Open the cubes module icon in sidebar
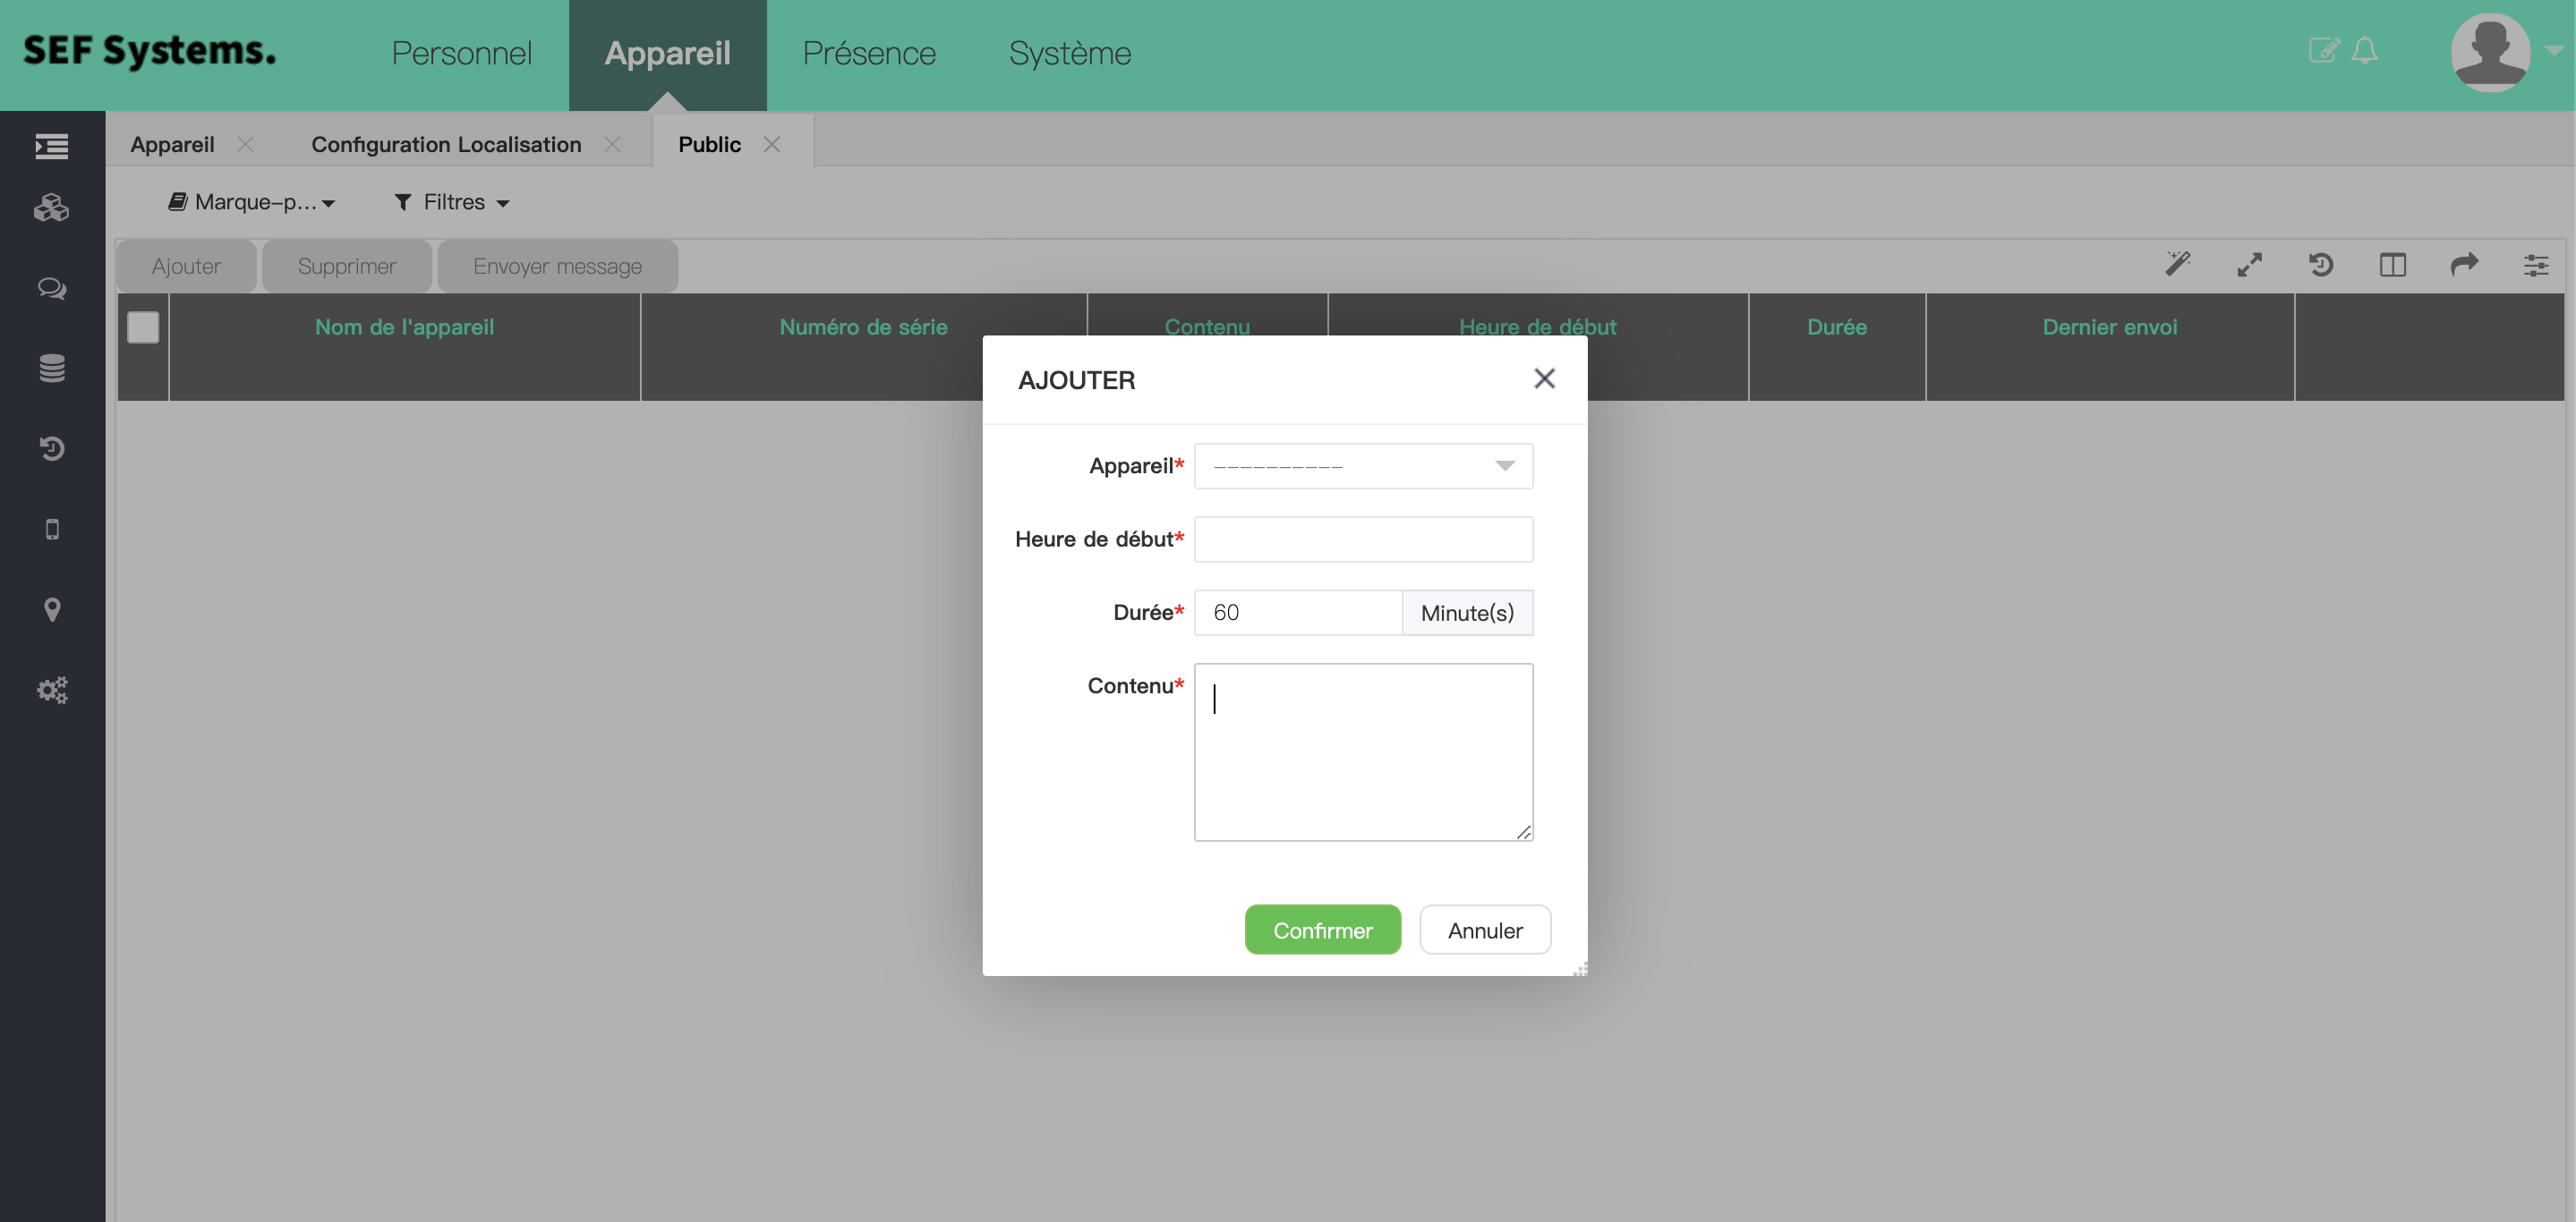 51,208
